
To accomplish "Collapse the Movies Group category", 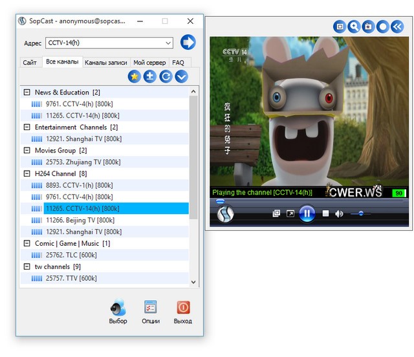I will 27,151.
